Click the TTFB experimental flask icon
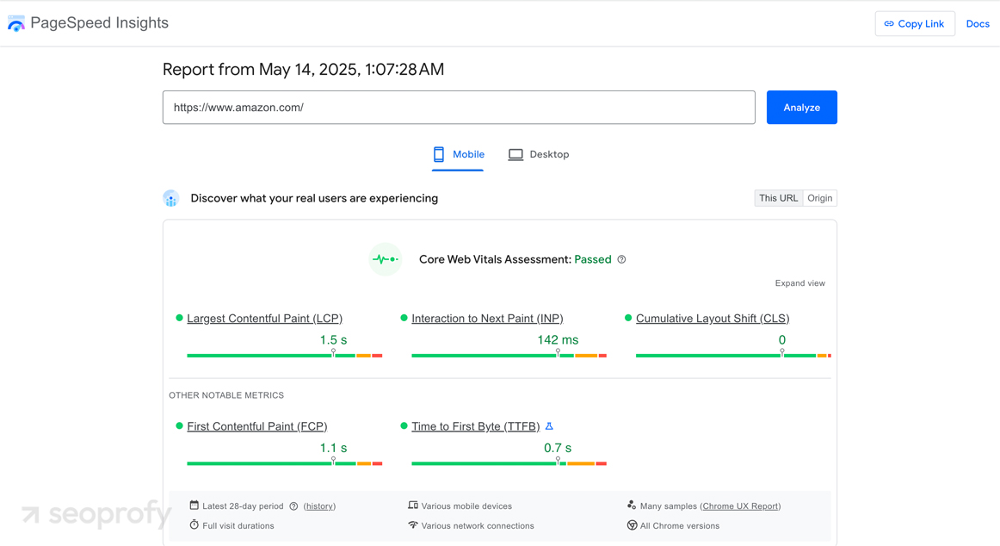The image size is (1000, 546). point(549,426)
